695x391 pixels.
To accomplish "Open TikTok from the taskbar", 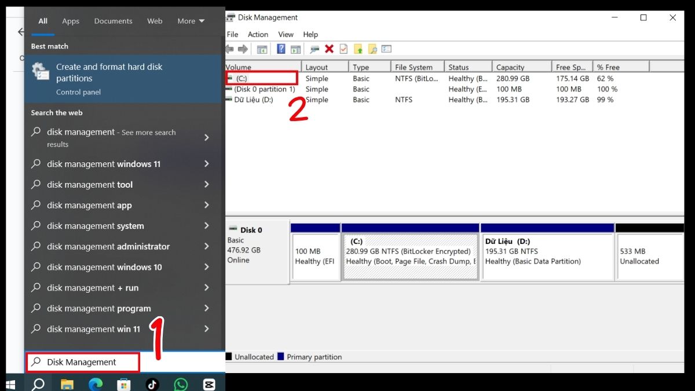I will [x=152, y=384].
